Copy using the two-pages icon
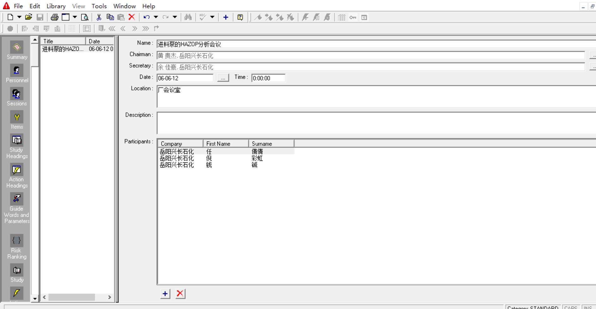 point(110,17)
